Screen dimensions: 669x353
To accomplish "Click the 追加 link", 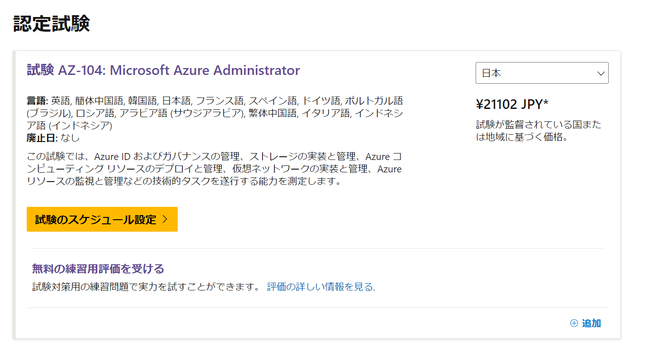I will pos(591,323).
